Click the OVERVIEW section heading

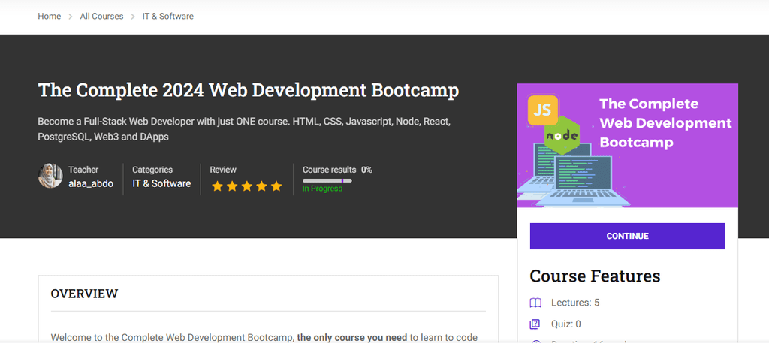click(84, 294)
